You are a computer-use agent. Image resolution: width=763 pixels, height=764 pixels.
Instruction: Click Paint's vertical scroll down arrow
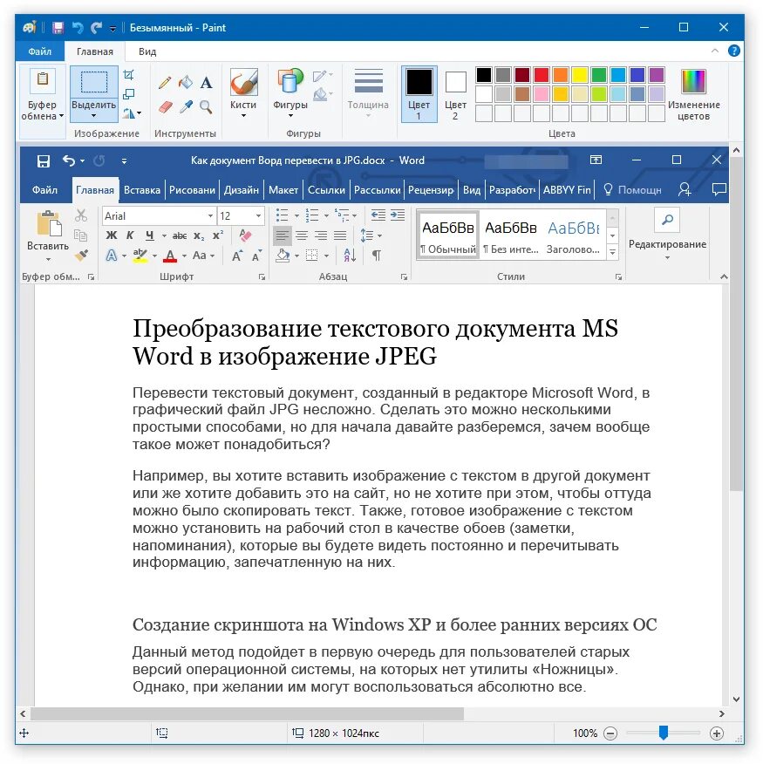pyautogui.click(x=736, y=699)
